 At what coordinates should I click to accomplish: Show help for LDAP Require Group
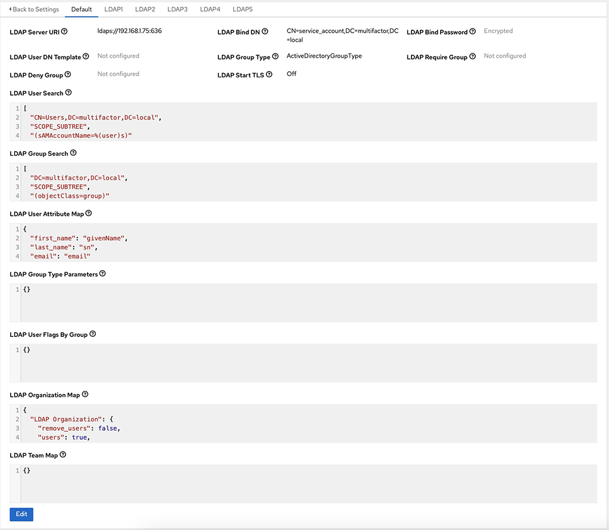472,56
